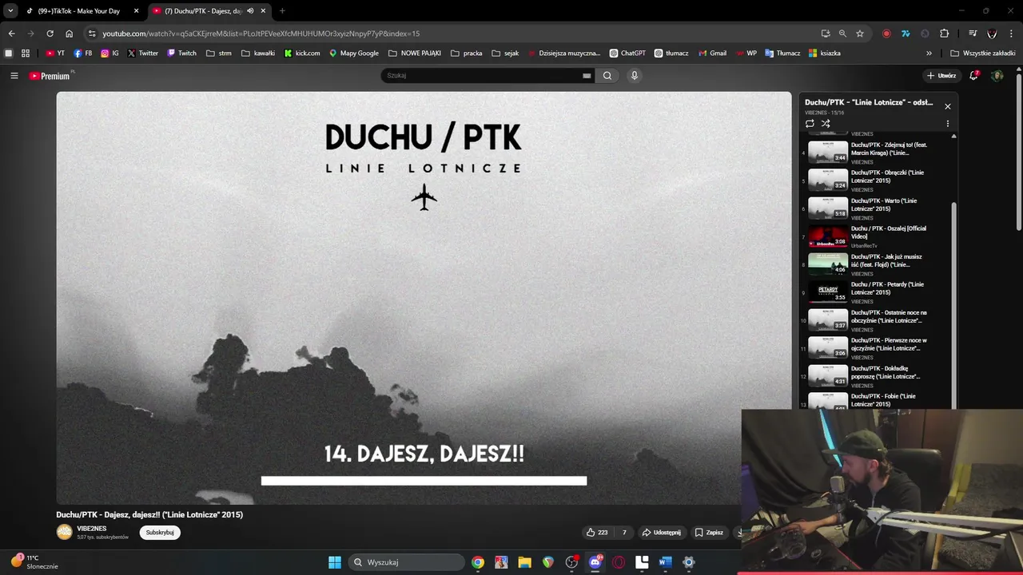Reload the page with browser refresh icon
Screen dimensions: 1023x575
point(50,34)
